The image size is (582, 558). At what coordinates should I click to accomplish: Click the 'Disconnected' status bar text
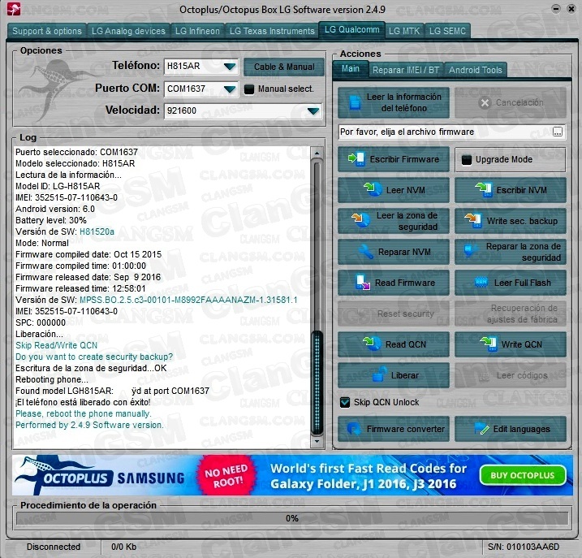coord(54,547)
